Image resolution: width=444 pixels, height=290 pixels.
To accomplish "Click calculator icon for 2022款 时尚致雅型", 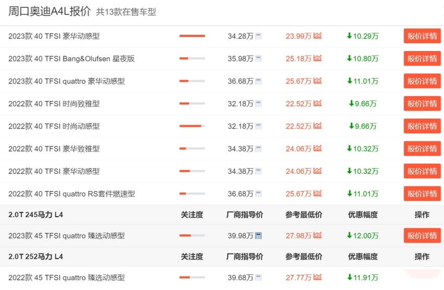I will pos(258,104).
